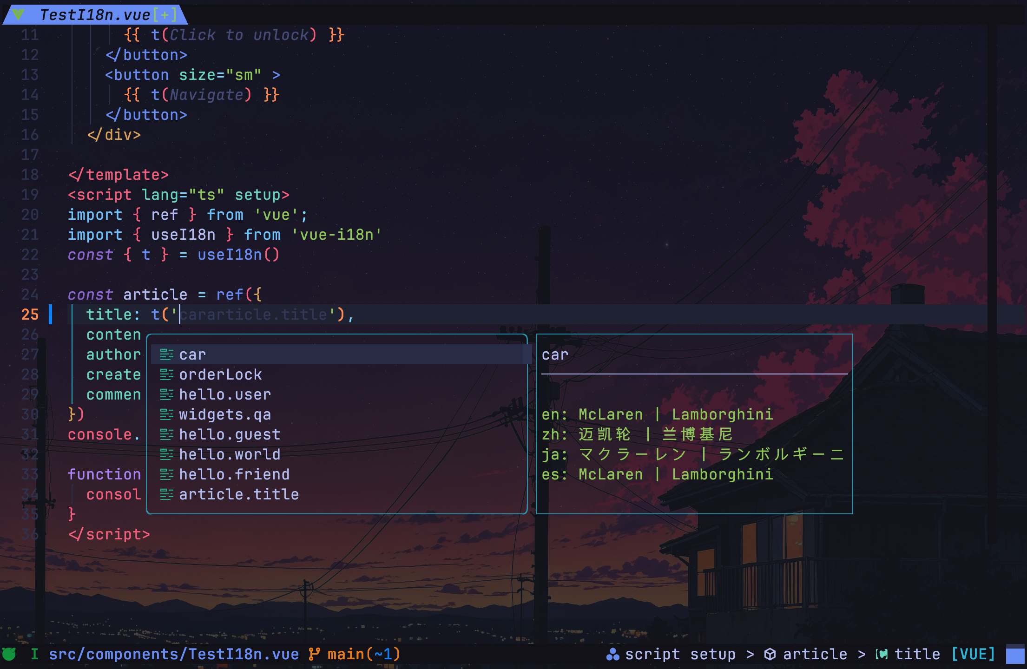Click line number 20 in the gutter
The image size is (1027, 669).
(30, 215)
